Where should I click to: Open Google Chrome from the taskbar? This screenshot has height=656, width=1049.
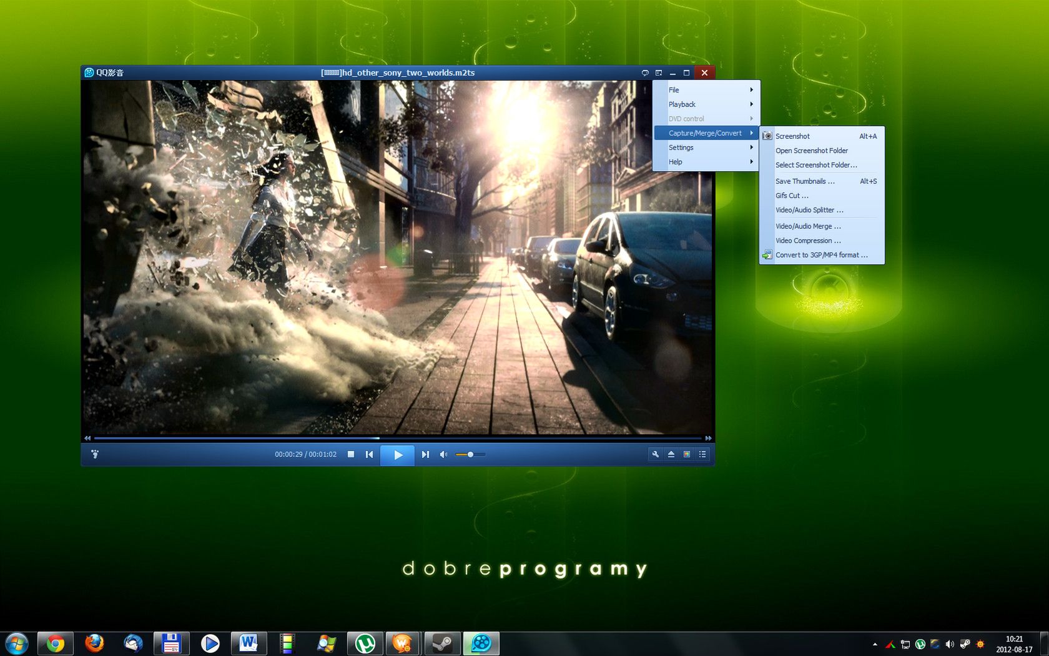tap(56, 644)
